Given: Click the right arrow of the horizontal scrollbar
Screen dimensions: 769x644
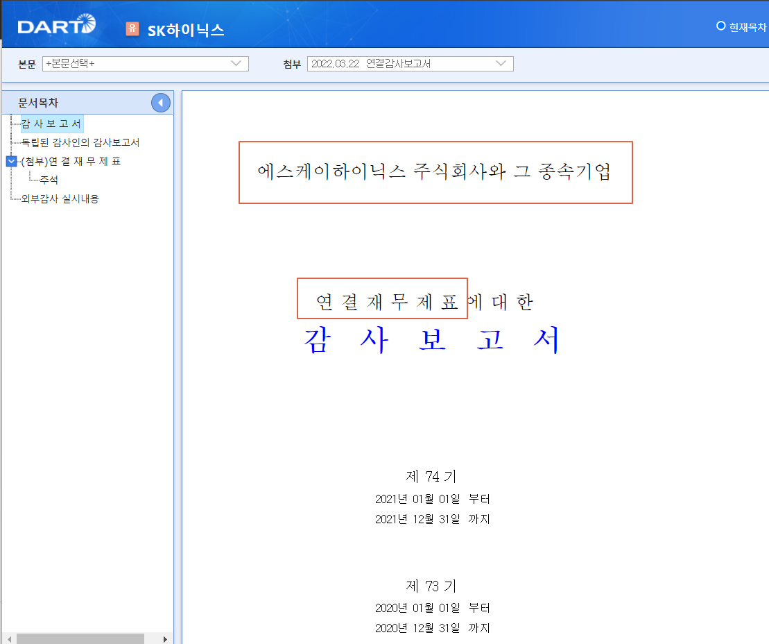Looking at the screenshot, I should (165, 638).
